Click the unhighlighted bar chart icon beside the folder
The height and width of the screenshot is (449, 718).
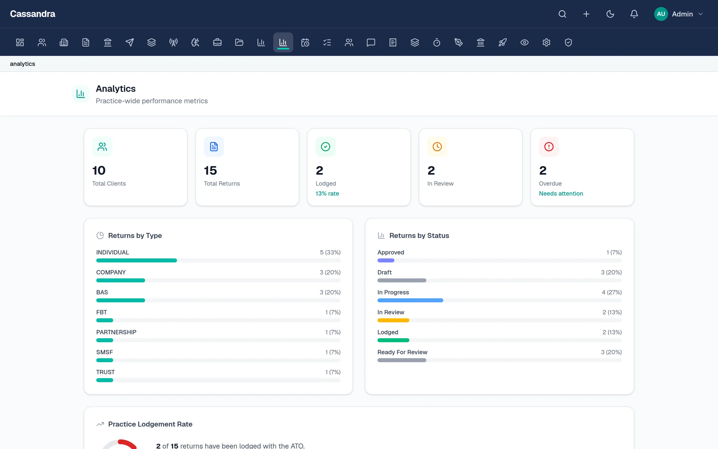coord(261,43)
